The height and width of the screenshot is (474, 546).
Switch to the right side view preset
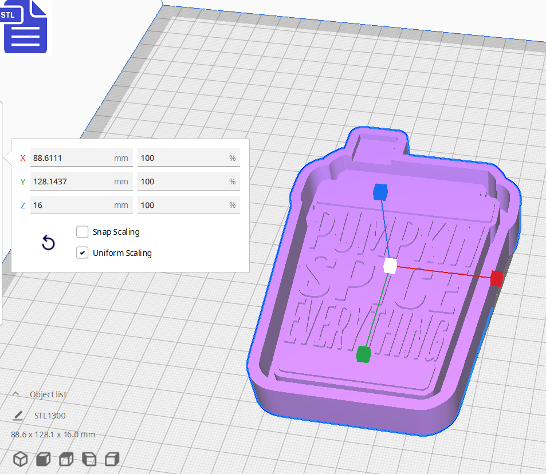click(x=111, y=459)
